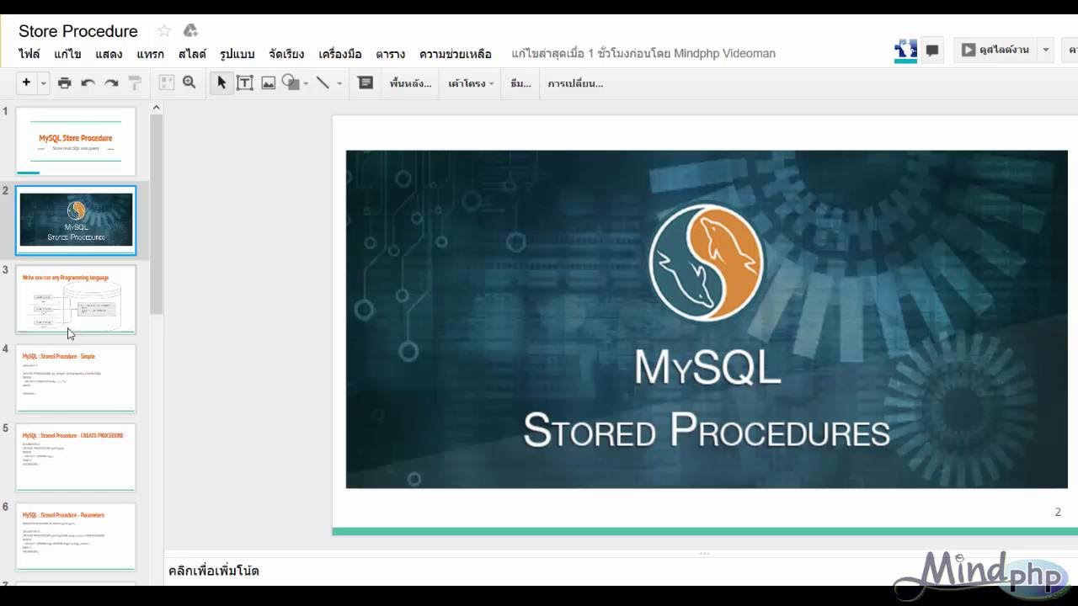
Task: Select slide 2 thumbnail with MySQL logo
Action: tap(76, 220)
